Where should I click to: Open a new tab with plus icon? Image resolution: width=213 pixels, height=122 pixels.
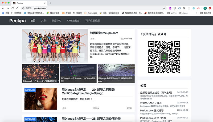(50, 3)
